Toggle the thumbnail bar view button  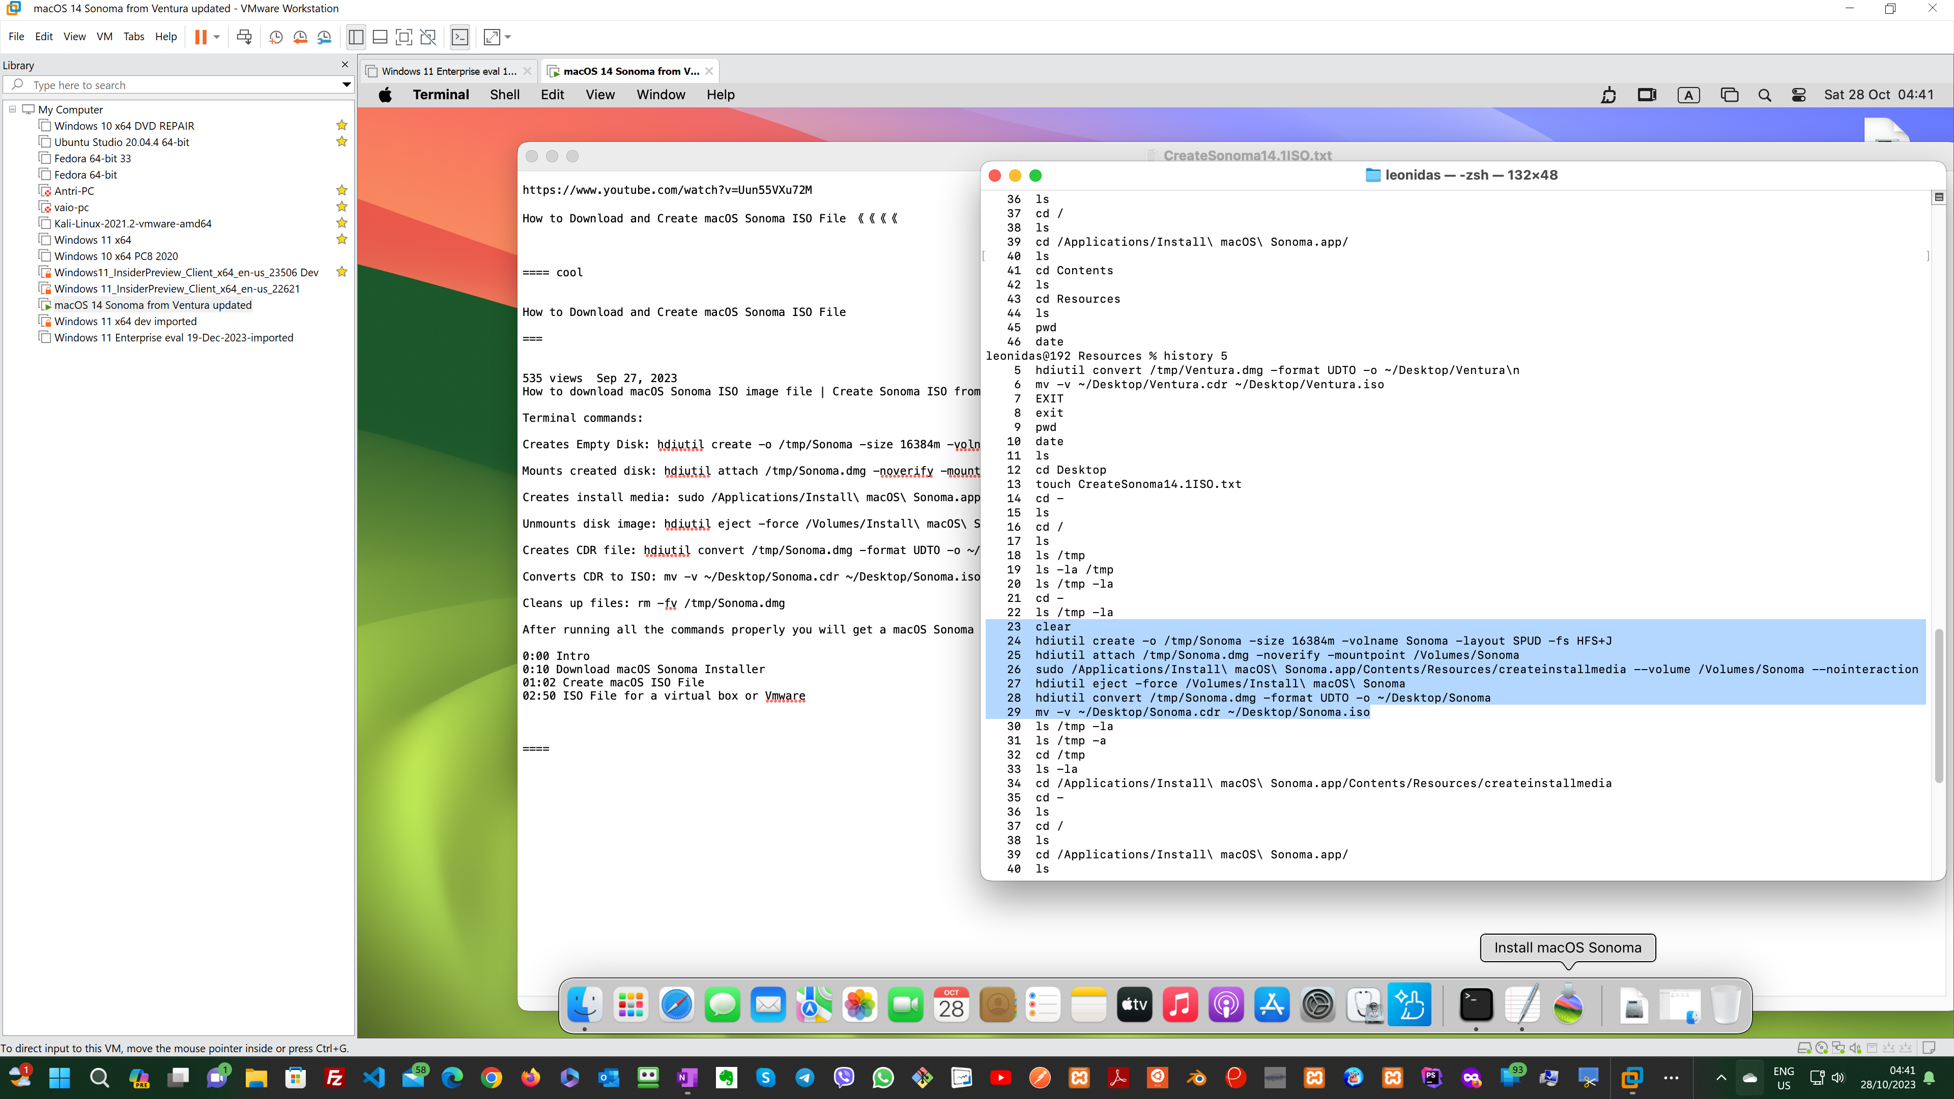coord(380,37)
